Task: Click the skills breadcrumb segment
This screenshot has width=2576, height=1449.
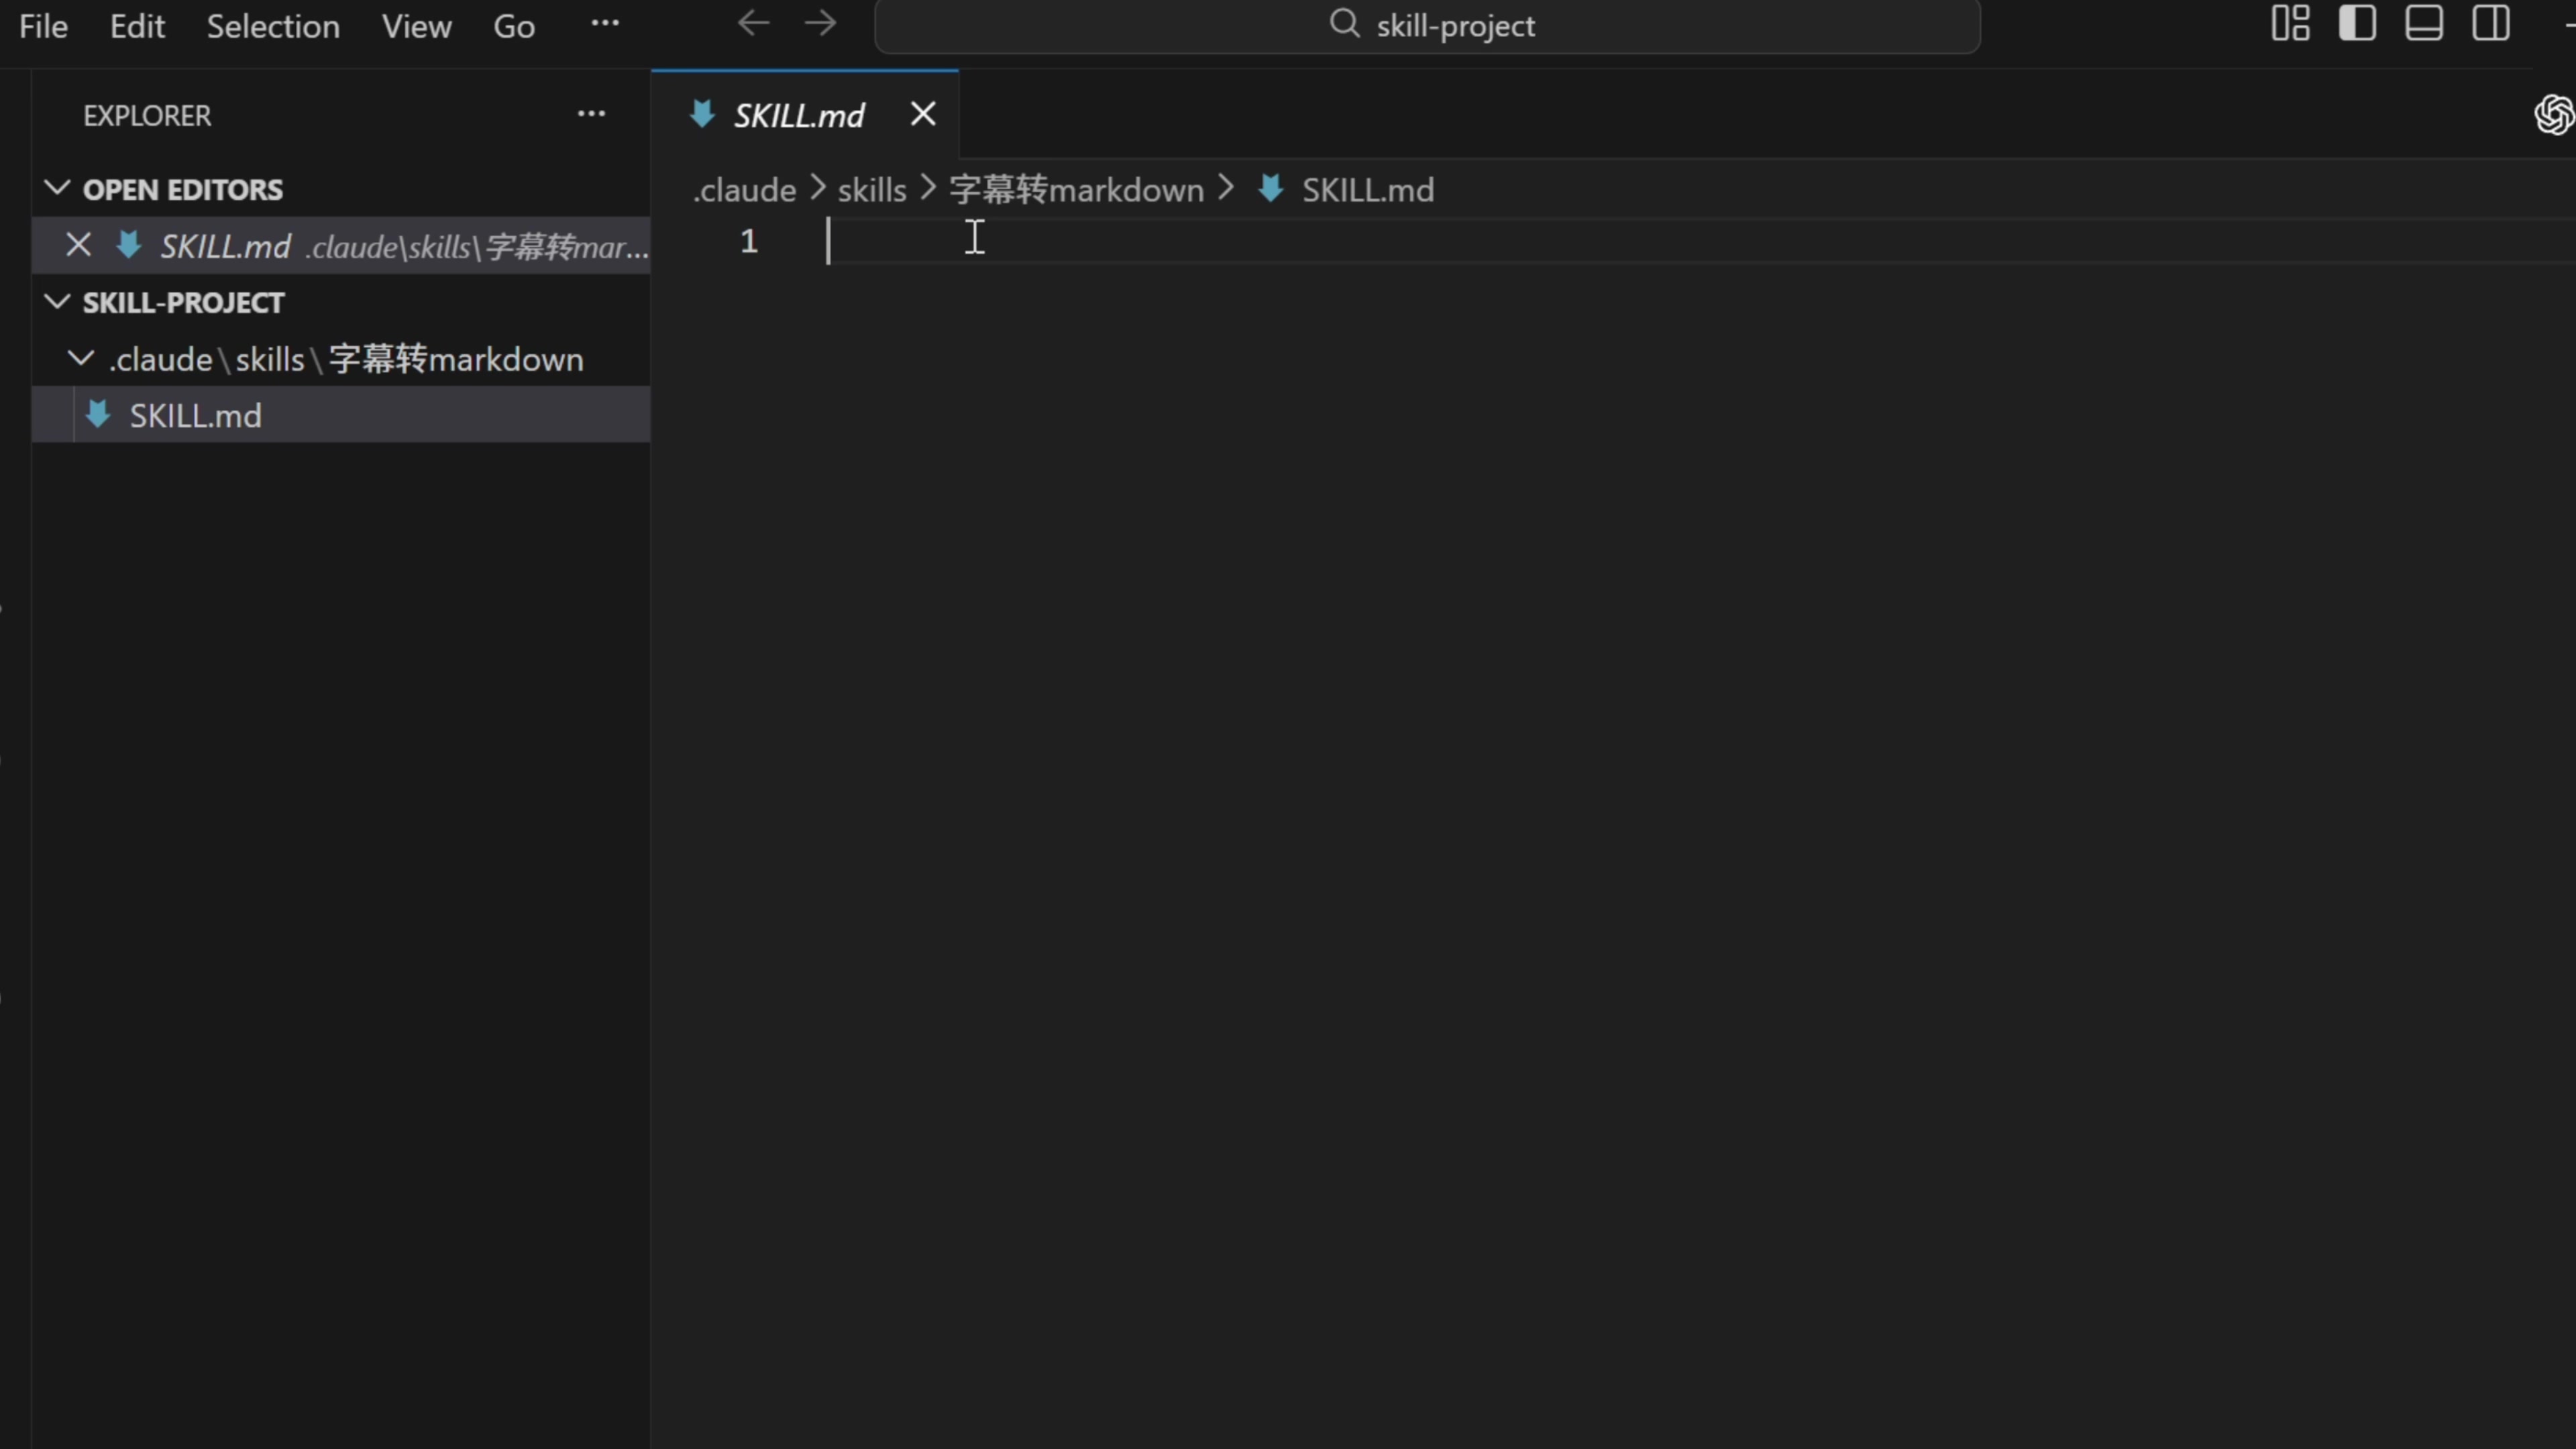Action: click(x=871, y=190)
